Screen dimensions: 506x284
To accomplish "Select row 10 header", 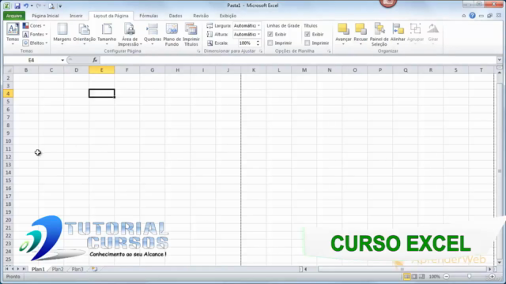I will (8, 141).
